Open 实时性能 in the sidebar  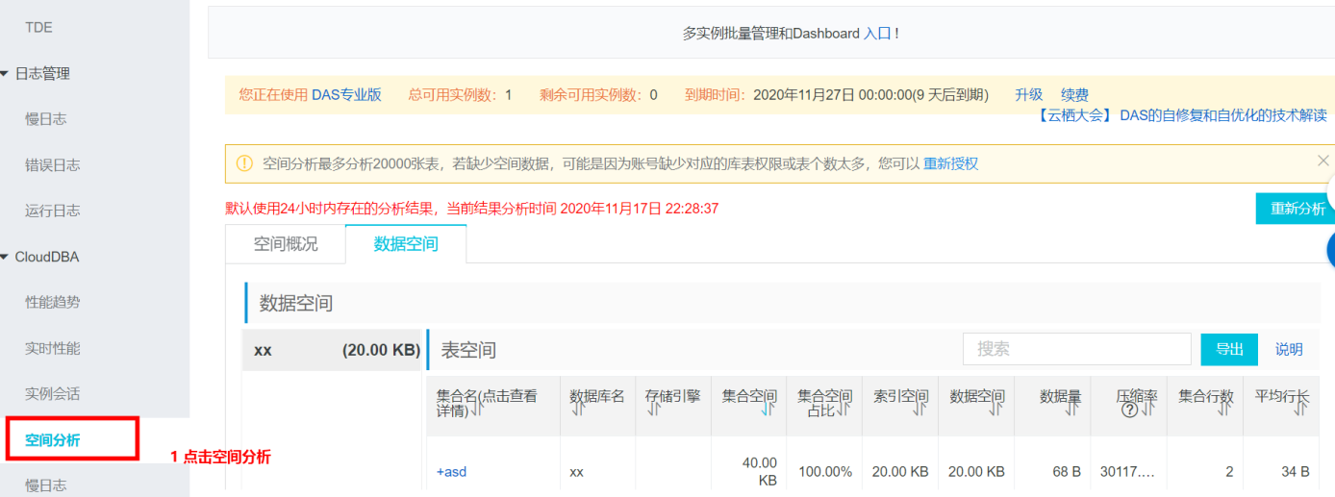pyautogui.click(x=52, y=348)
